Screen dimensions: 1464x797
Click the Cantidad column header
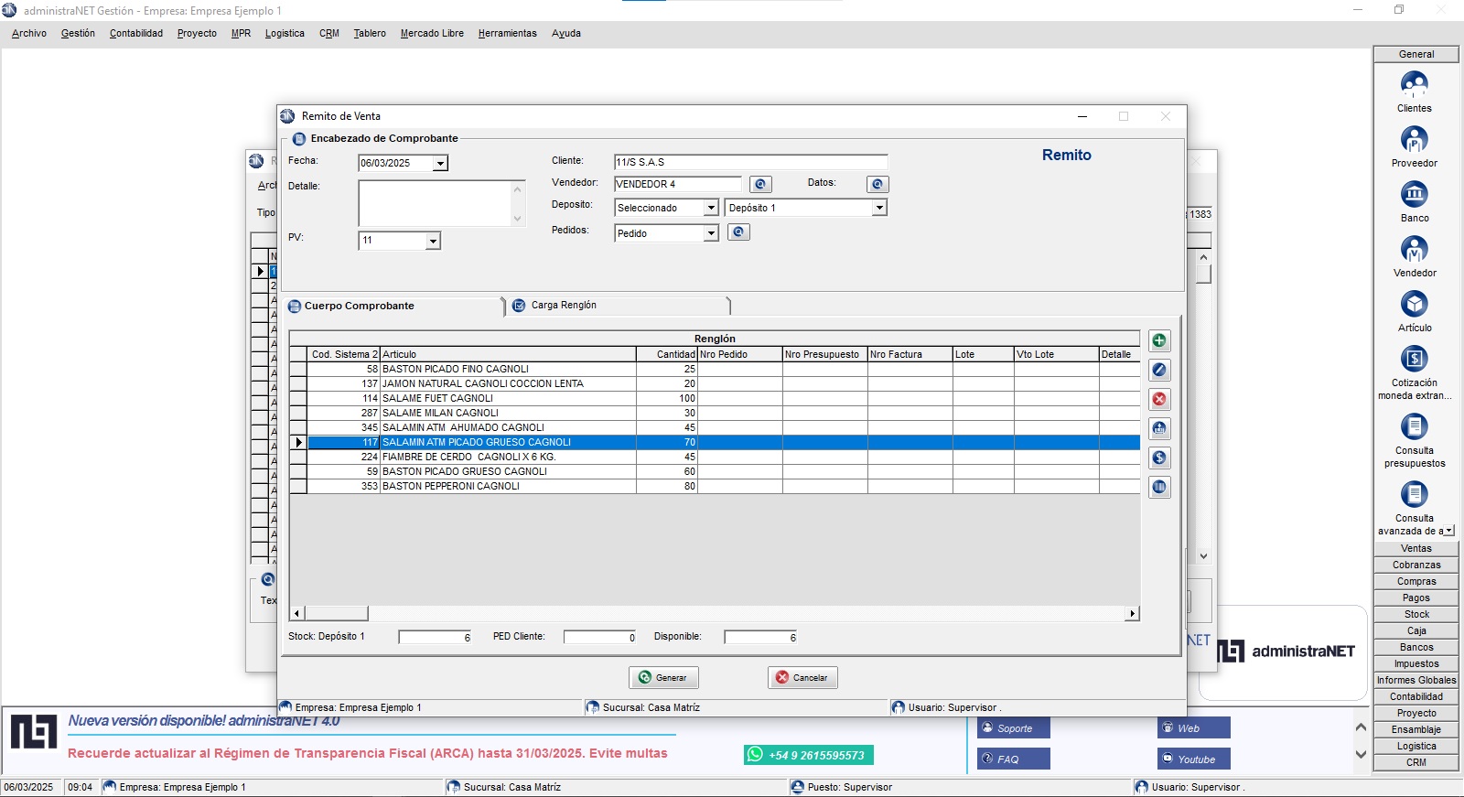[x=667, y=354]
